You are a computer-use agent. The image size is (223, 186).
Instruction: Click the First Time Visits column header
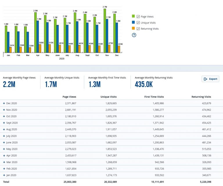pos(154,97)
